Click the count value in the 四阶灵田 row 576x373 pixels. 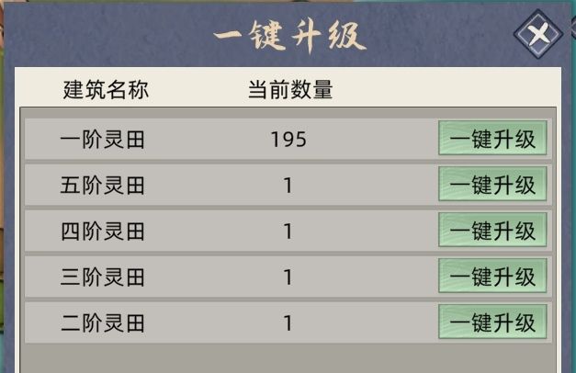[288, 232]
